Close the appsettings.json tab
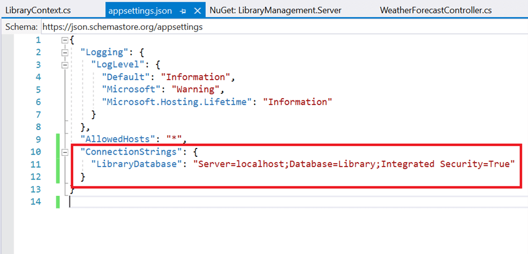Viewport: 528px width, 254px height. tap(197, 11)
